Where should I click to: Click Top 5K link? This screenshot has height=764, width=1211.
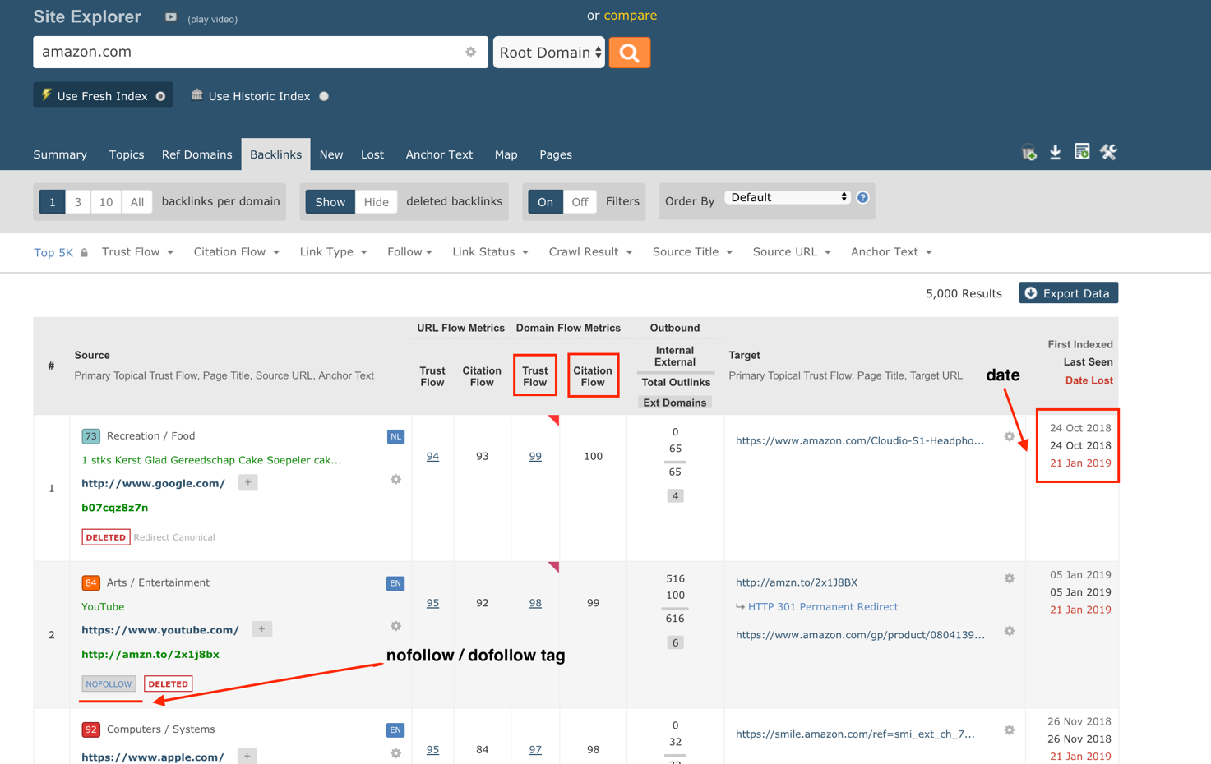click(x=53, y=253)
